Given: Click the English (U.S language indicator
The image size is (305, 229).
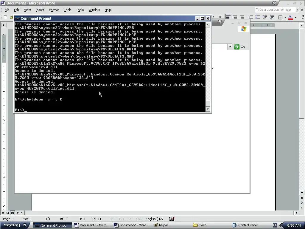Looking at the screenshot, I should [x=154, y=219].
